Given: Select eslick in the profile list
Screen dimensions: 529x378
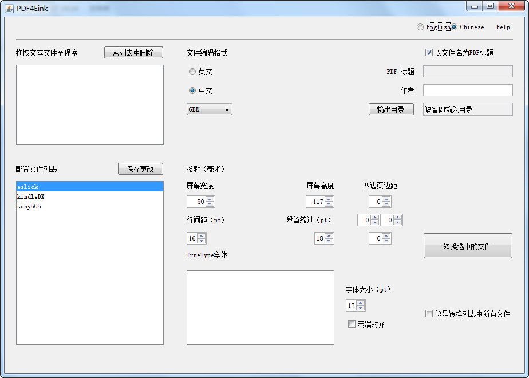Looking at the screenshot, I should pyautogui.click(x=90, y=187).
